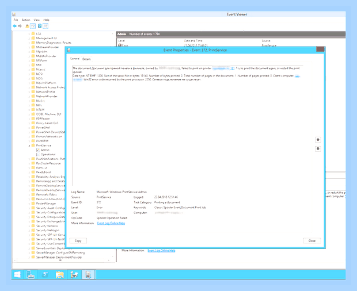Toggle the Show/Hide Console Tree toolbar icon
Image resolution: width=357 pixels, height=291 pixels.
click(33, 26)
